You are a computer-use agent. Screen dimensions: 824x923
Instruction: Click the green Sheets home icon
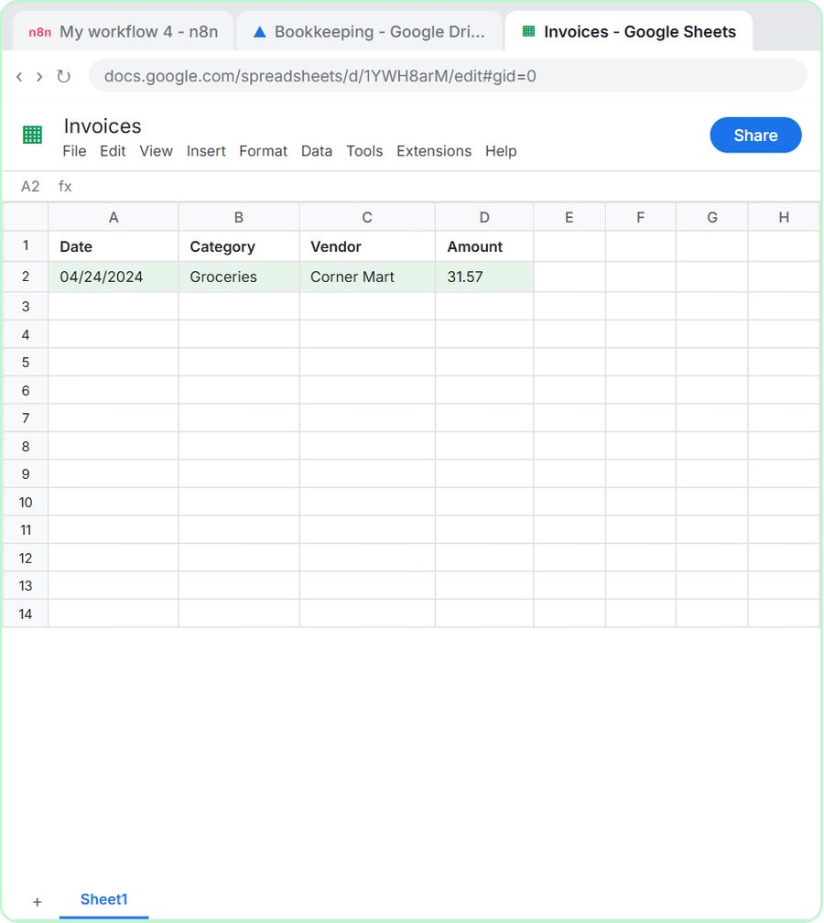tap(32, 135)
